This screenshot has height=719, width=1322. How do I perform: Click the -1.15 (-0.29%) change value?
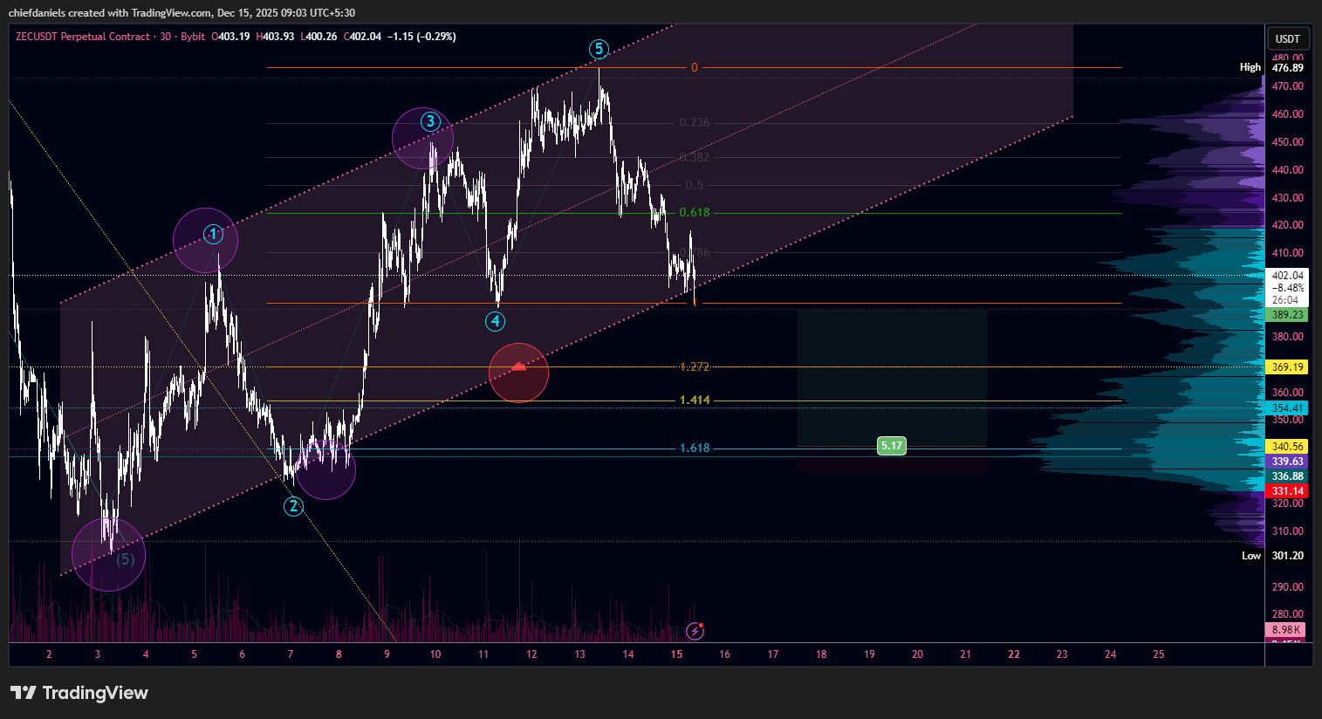tap(421, 37)
